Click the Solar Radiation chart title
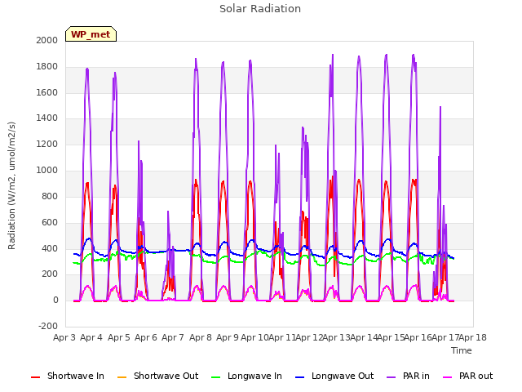 point(260,9)
